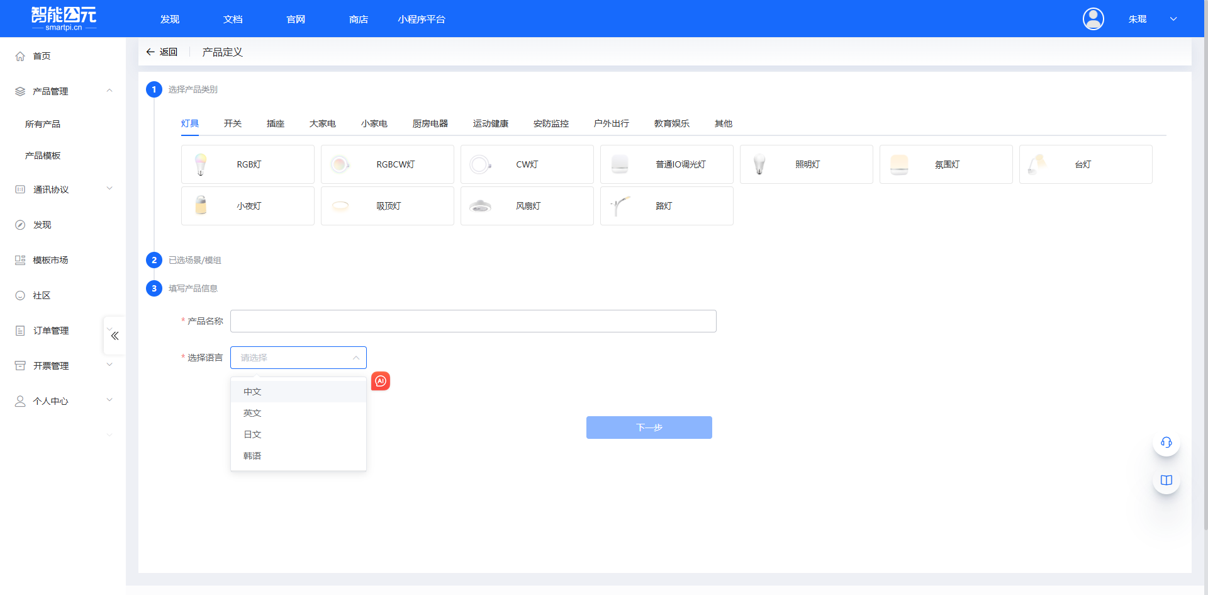Viewport: 1208px width, 595px height.
Task: Choose the 风扇灯 product card
Action: pos(527,206)
